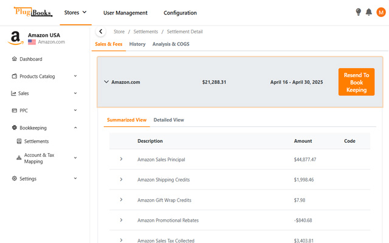Open User Management menu
Viewport: 389px width, 243px height.
pos(125,13)
